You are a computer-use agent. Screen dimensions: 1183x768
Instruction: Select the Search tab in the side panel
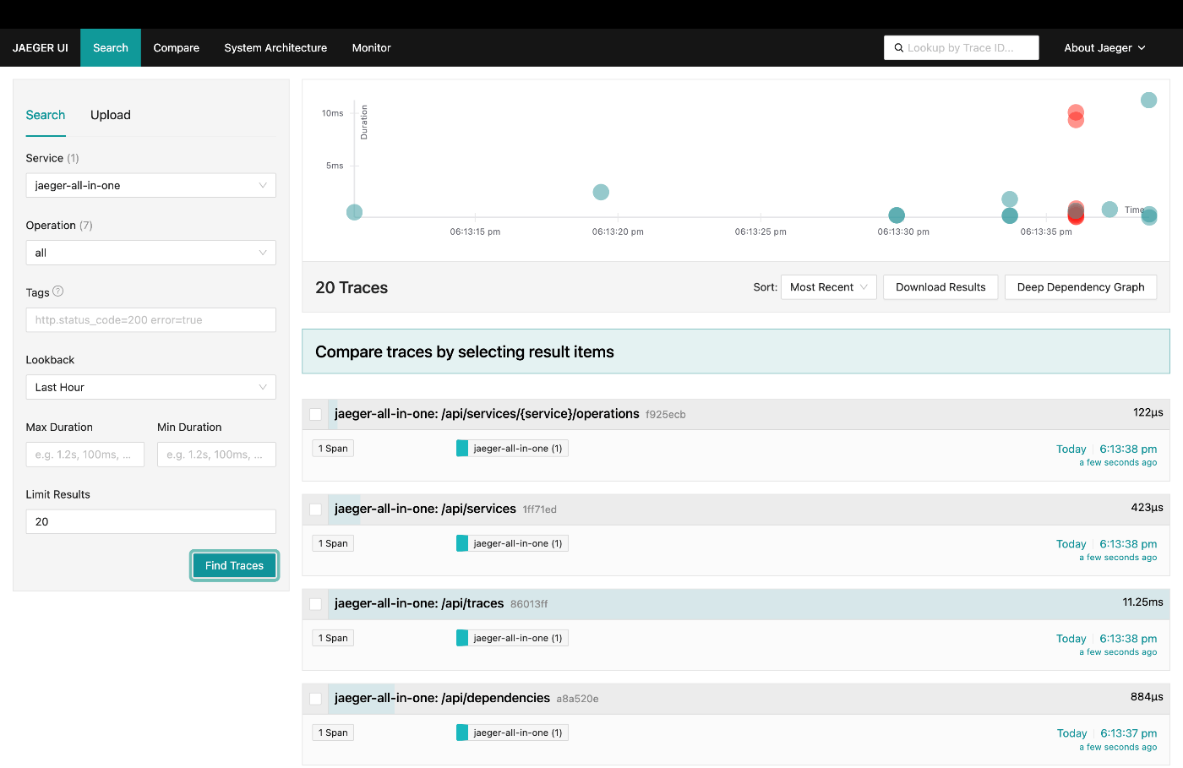pyautogui.click(x=46, y=115)
